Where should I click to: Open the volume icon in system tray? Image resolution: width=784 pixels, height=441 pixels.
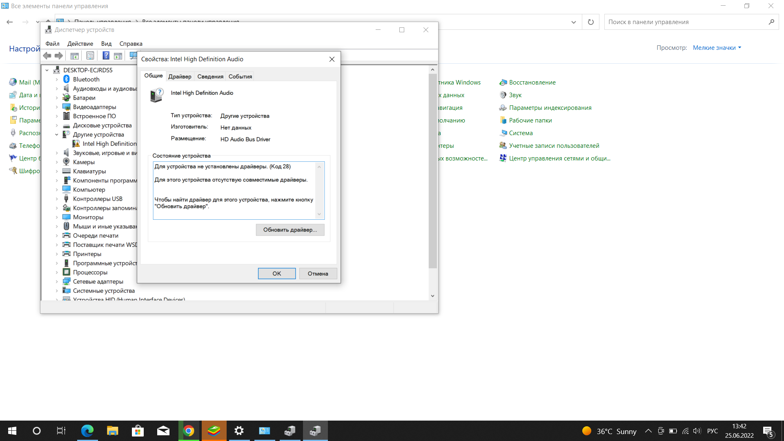point(696,431)
